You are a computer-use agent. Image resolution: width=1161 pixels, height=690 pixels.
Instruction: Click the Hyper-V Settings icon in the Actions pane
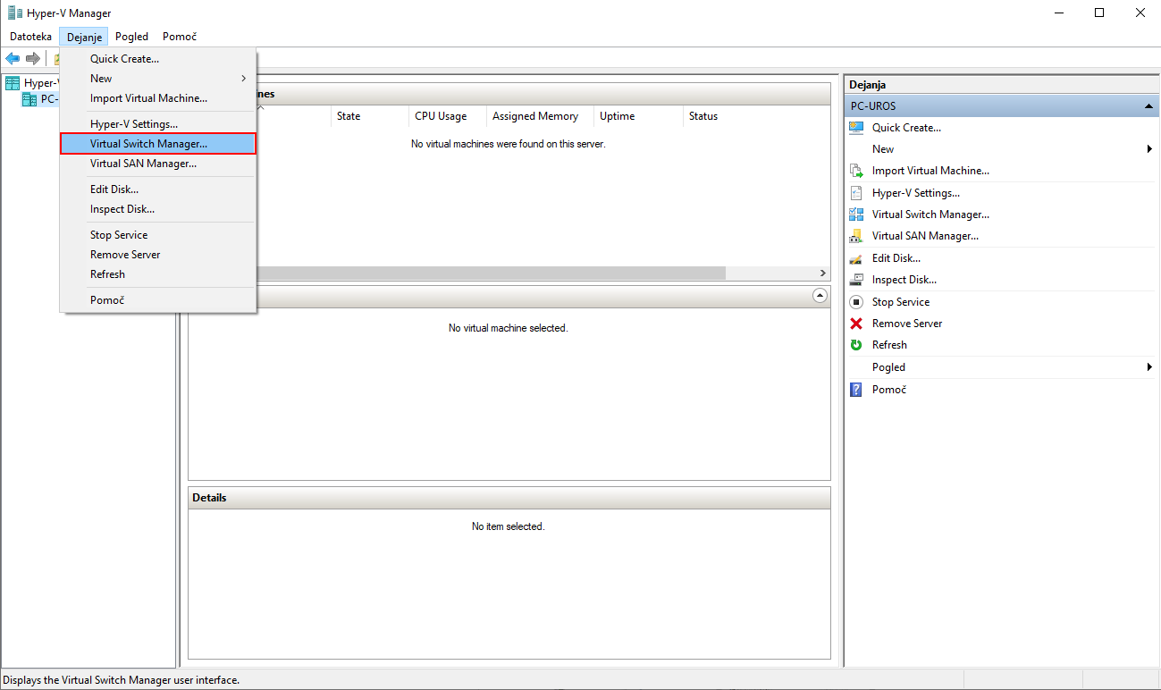click(x=856, y=193)
